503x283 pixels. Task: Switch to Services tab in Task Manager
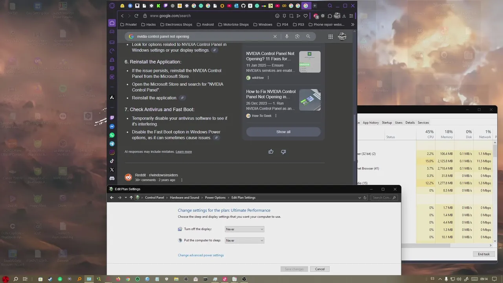[x=423, y=123]
